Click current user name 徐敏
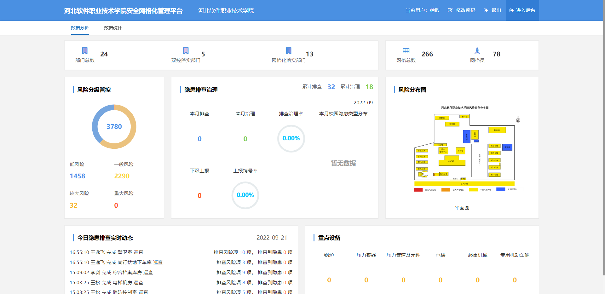This screenshot has height=294, width=605. tap(435, 10)
